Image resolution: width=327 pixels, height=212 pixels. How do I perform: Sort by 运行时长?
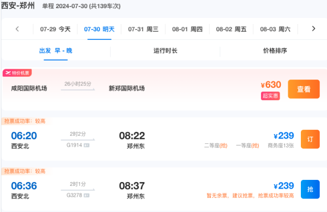coord(165,51)
